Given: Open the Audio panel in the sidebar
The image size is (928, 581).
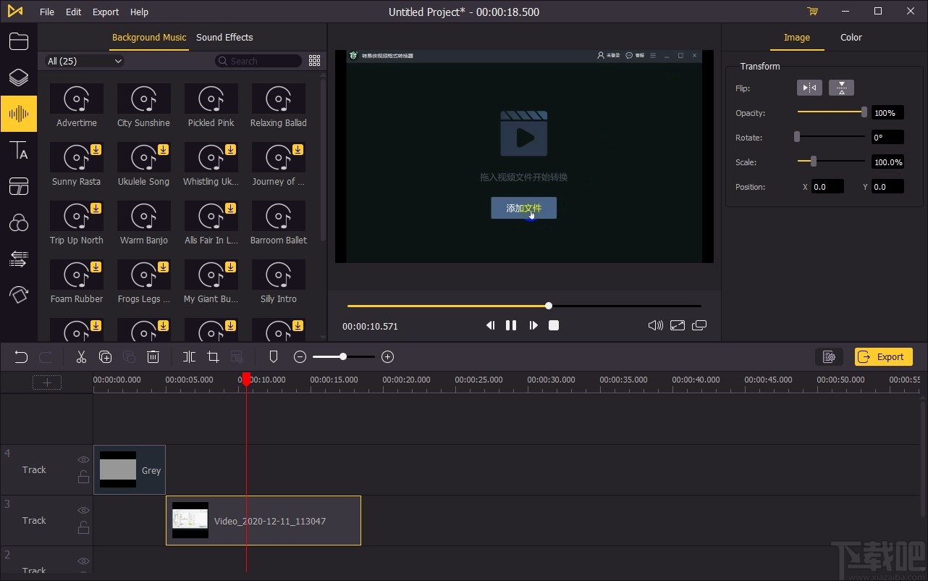Looking at the screenshot, I should click(19, 114).
